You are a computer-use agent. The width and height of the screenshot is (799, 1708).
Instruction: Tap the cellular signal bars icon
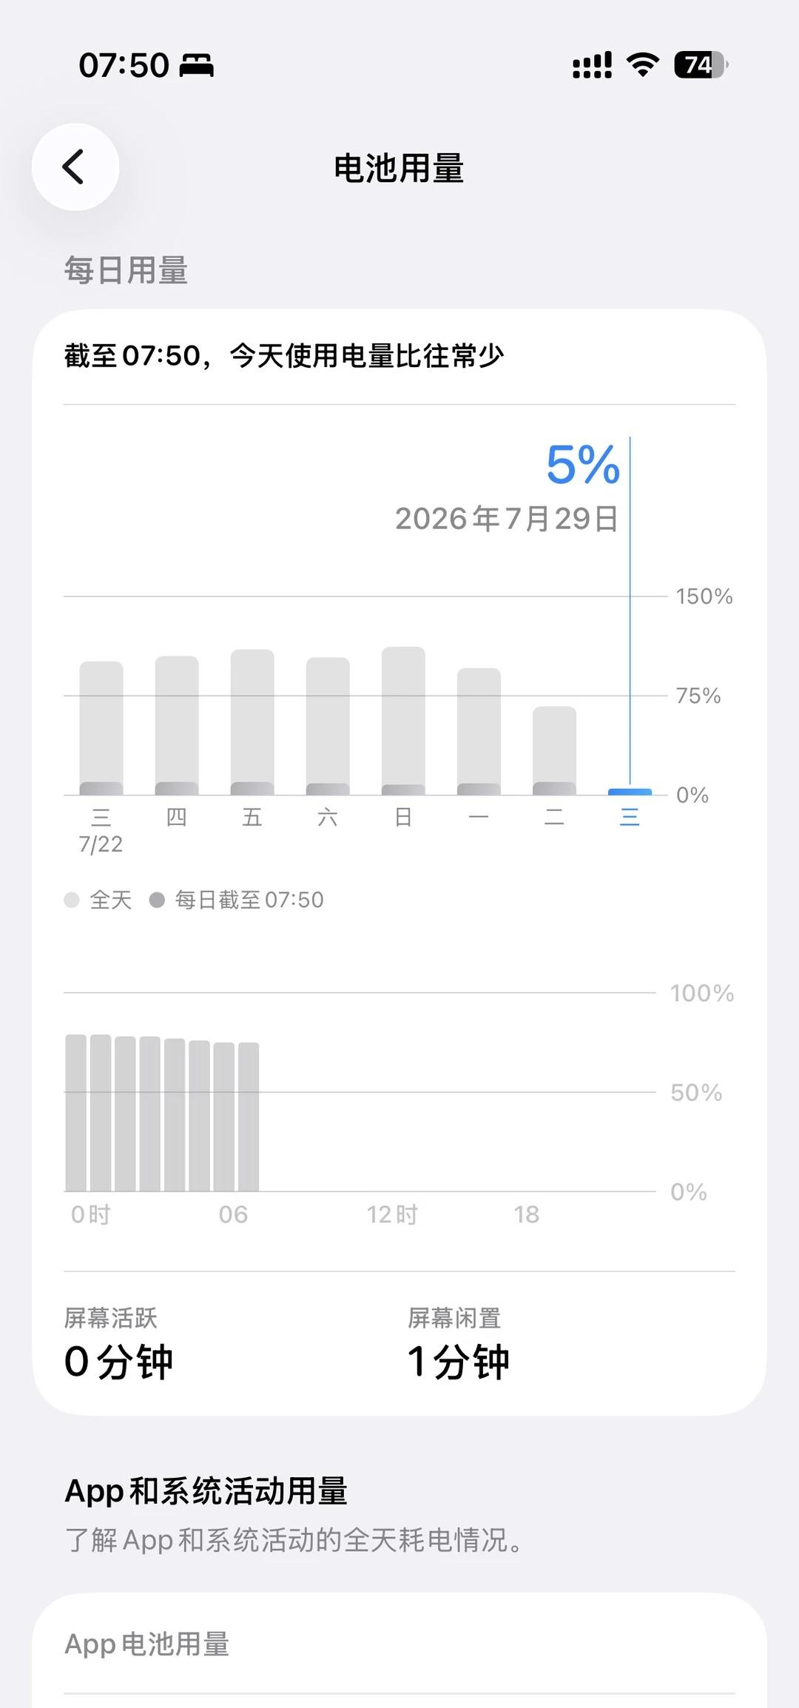click(x=593, y=65)
